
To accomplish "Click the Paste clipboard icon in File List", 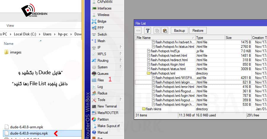I will (x=165, y=31).
